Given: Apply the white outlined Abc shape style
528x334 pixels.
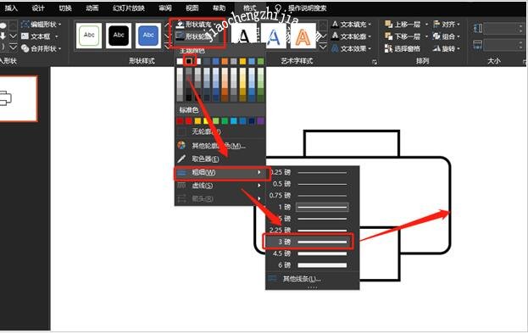Looking at the screenshot, I should (89, 36).
